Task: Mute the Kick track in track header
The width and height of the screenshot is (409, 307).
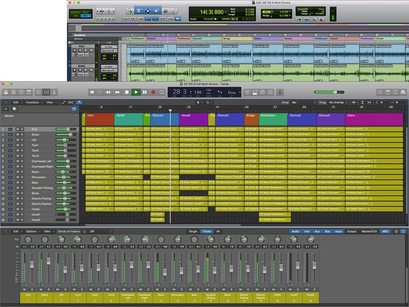Action: tap(18, 129)
